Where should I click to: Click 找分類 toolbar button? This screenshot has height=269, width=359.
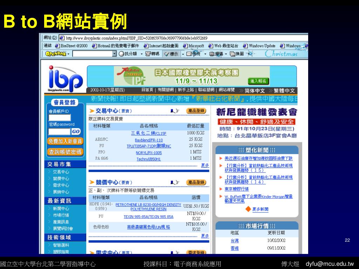pos(128,54)
